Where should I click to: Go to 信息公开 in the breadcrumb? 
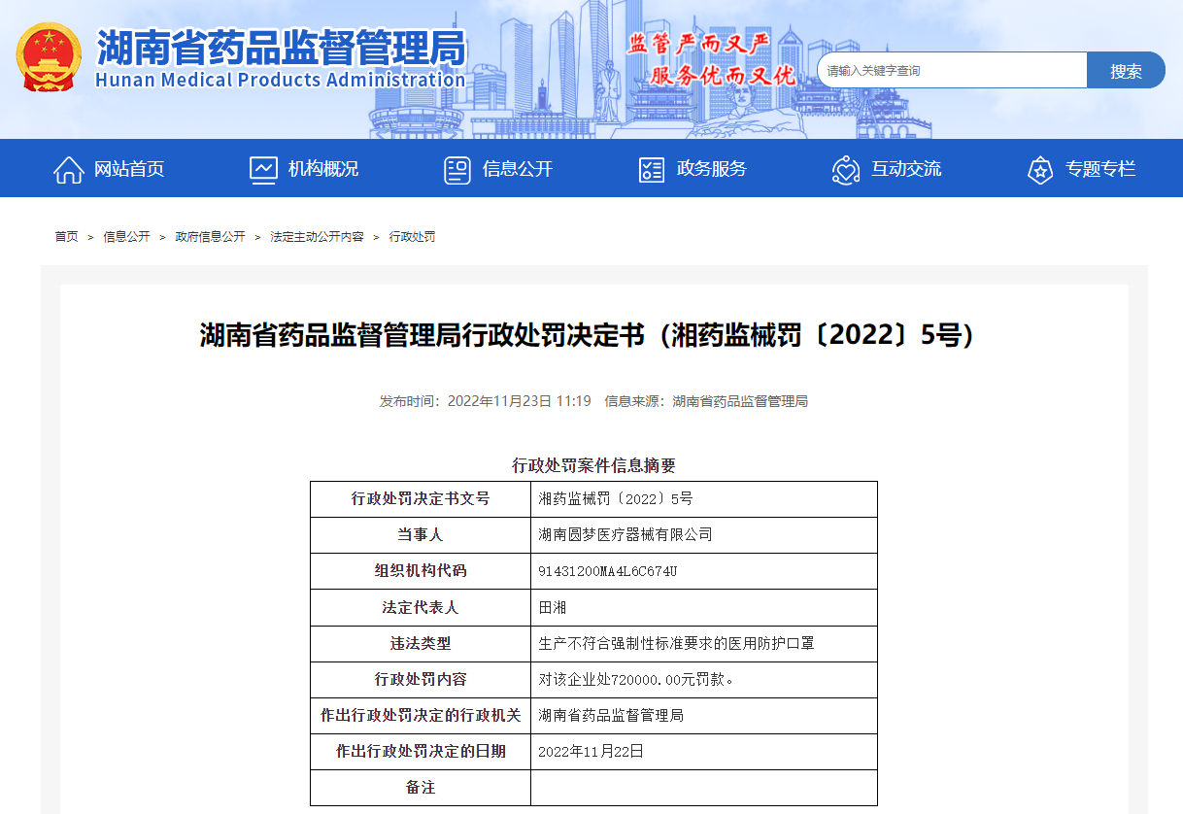coord(127,237)
